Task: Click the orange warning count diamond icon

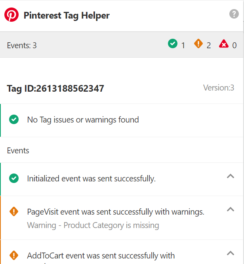Action: [x=198, y=44]
